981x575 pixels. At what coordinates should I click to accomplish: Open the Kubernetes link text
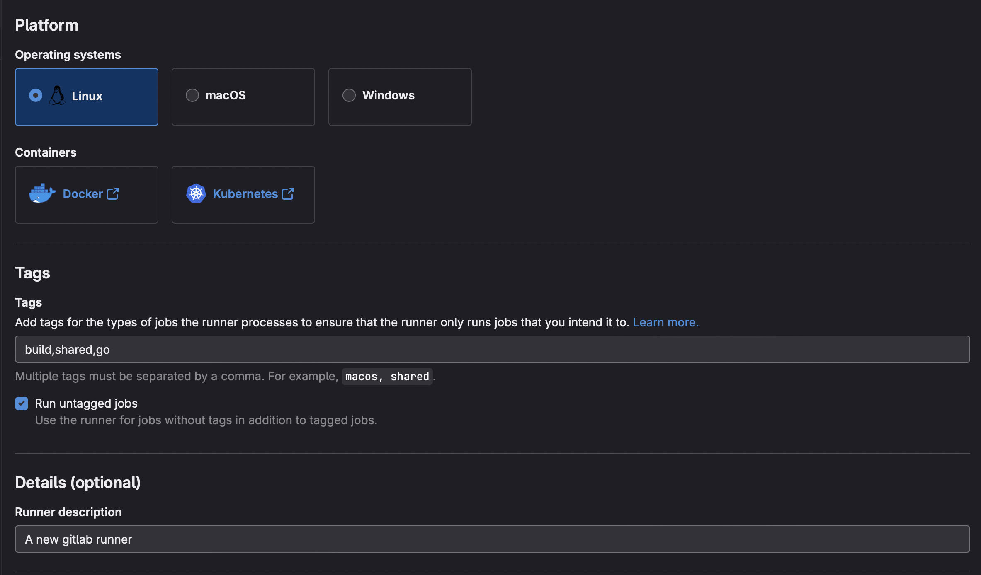(245, 194)
